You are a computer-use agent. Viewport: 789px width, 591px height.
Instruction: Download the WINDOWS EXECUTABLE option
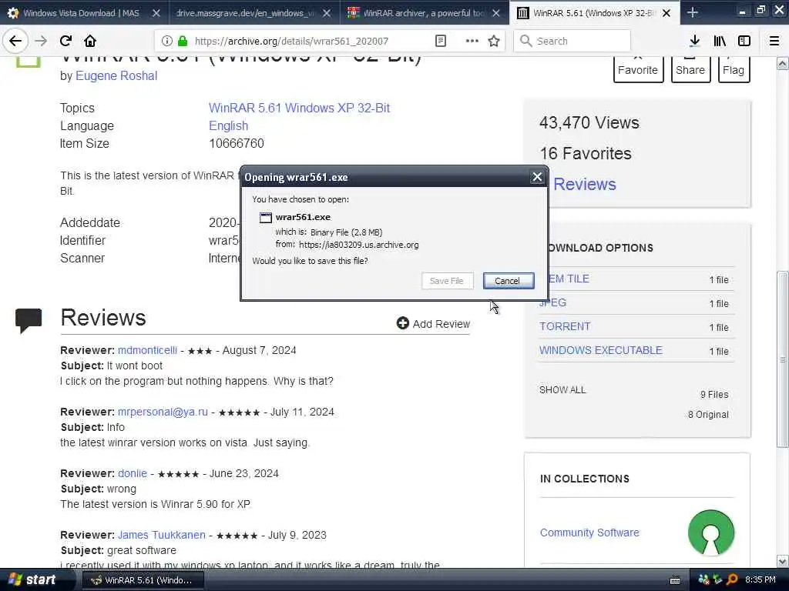point(601,350)
